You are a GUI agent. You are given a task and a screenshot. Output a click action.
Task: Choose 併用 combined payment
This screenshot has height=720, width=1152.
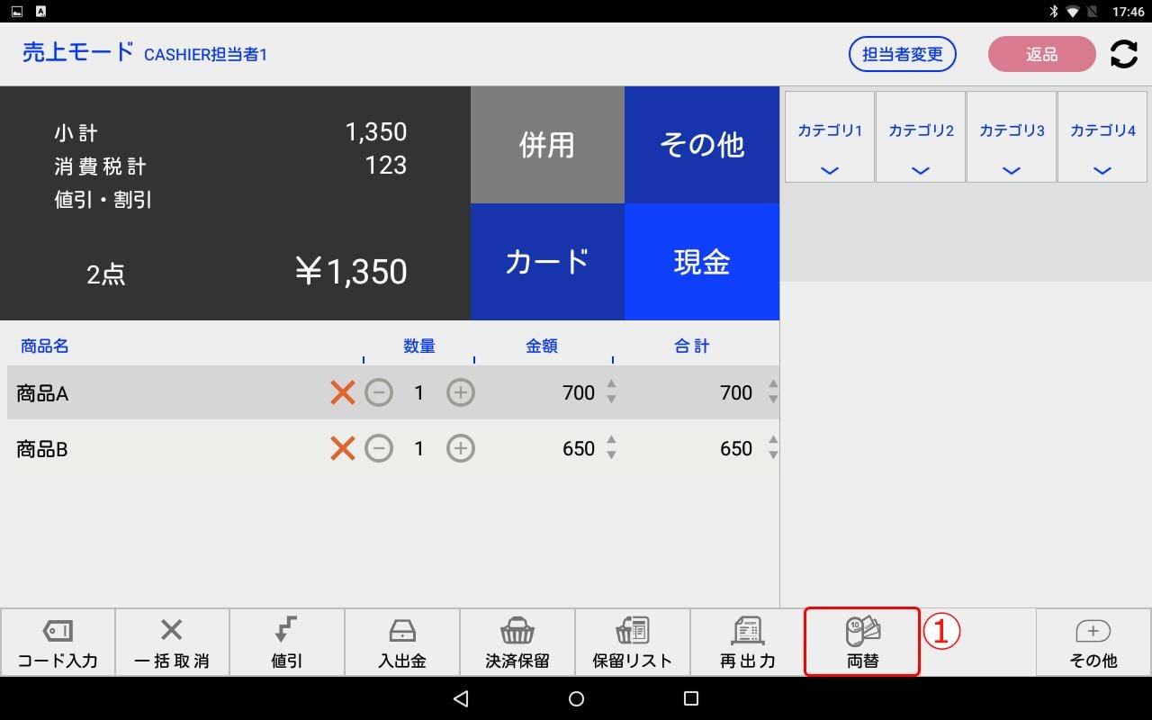pos(547,145)
